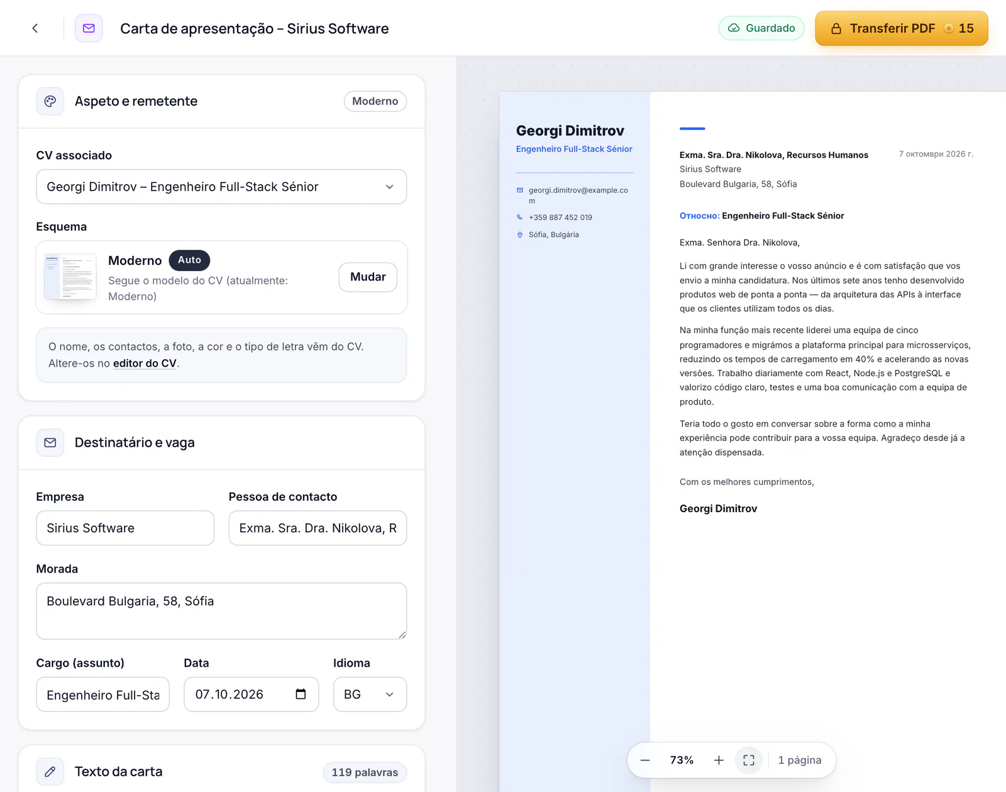Click the Moderno badge in section header
Viewport: 1006px width, 792px height.
pos(375,101)
